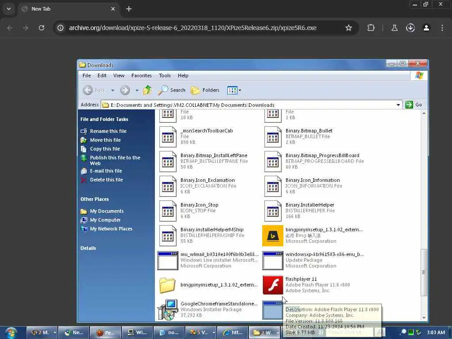Click Delete this file

click(106, 180)
